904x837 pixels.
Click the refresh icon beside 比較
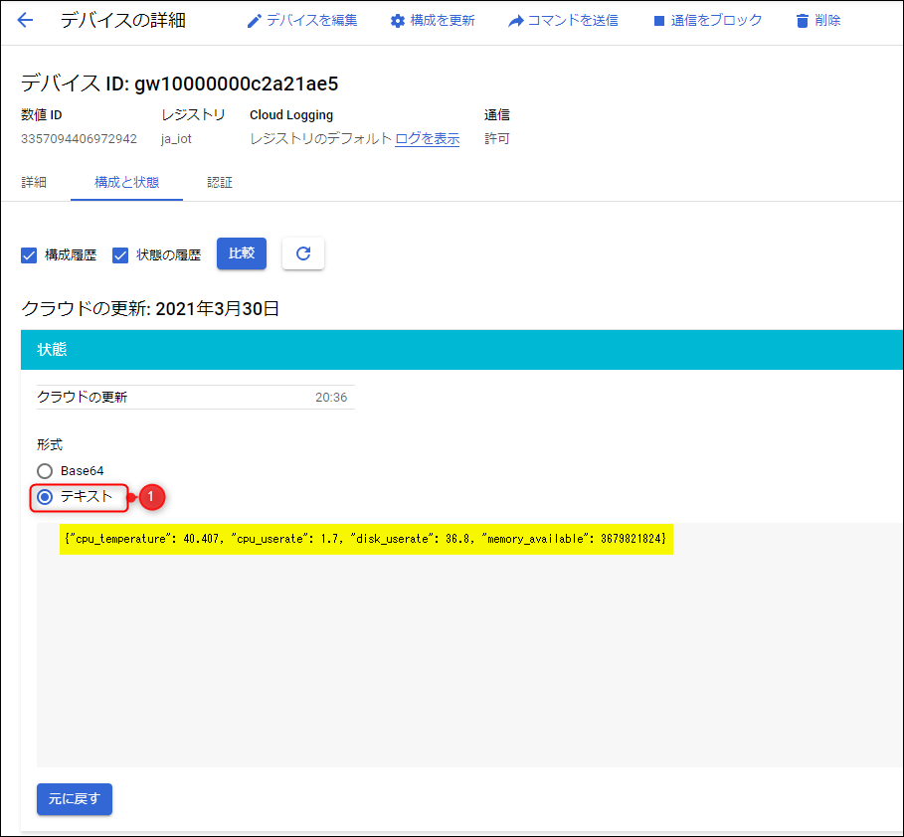click(x=302, y=253)
